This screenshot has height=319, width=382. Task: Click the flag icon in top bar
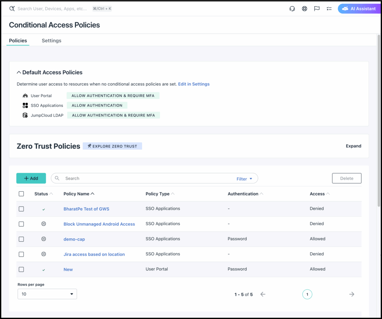[x=317, y=9]
